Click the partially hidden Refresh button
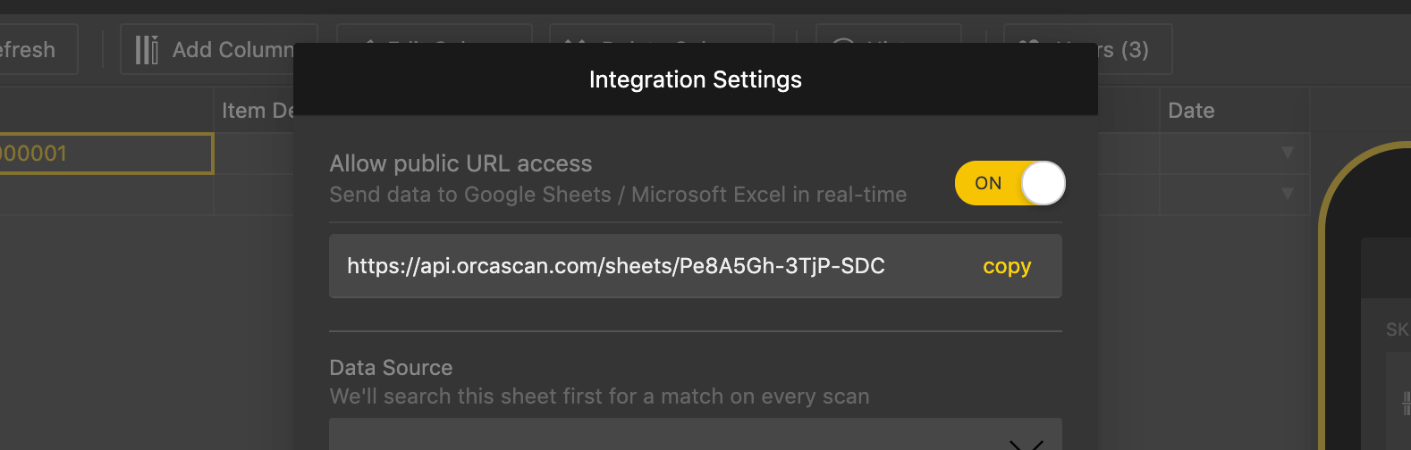Viewport: 1411px width, 450px height. [x=36, y=50]
